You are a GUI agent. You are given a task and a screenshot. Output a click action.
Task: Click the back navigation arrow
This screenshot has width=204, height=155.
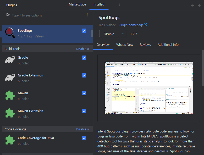point(192,5)
